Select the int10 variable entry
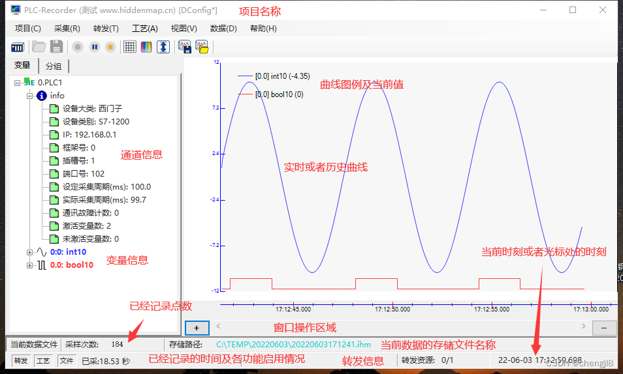Screen dimensions: 623x374 pos(69,252)
